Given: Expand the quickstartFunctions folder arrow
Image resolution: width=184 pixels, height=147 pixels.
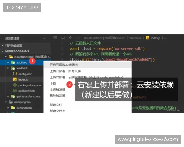Looking at the screenshot, I should (8, 96).
